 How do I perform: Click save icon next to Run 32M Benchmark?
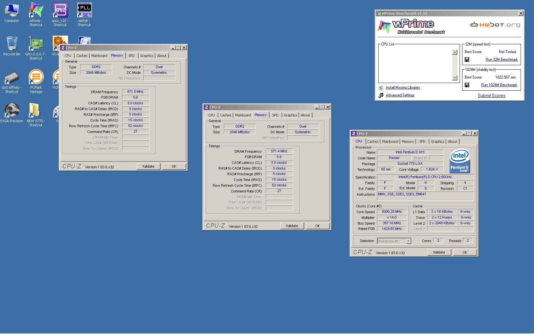(467, 59)
